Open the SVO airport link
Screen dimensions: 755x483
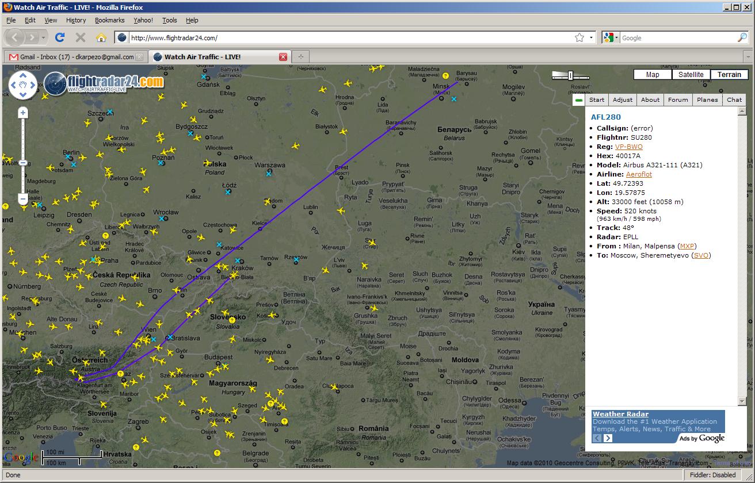click(x=701, y=255)
